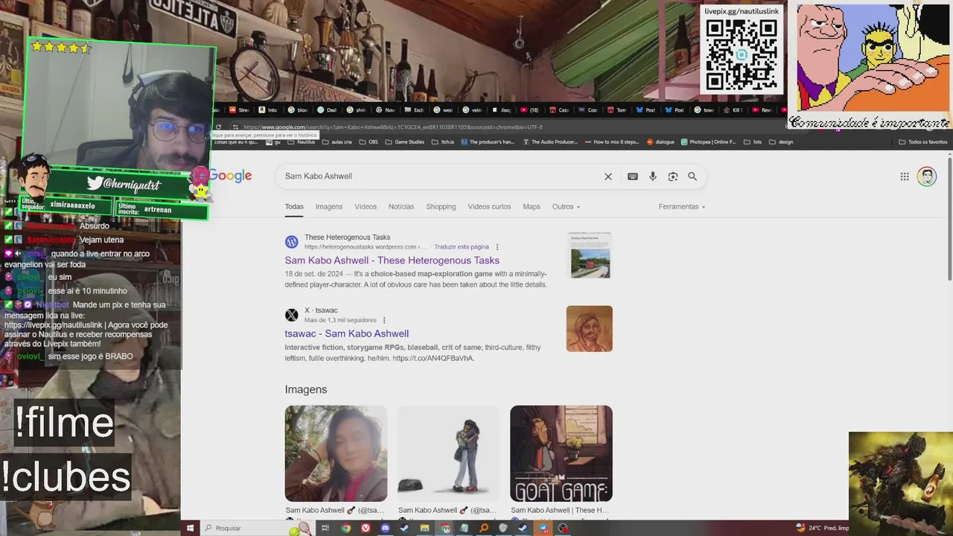The image size is (953, 536).
Task: Open the 'aulas cria' bookmark folder
Action: click(x=337, y=142)
